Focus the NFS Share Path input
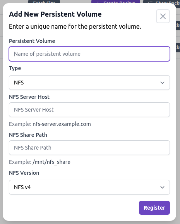180x224 pixels. 89,148
